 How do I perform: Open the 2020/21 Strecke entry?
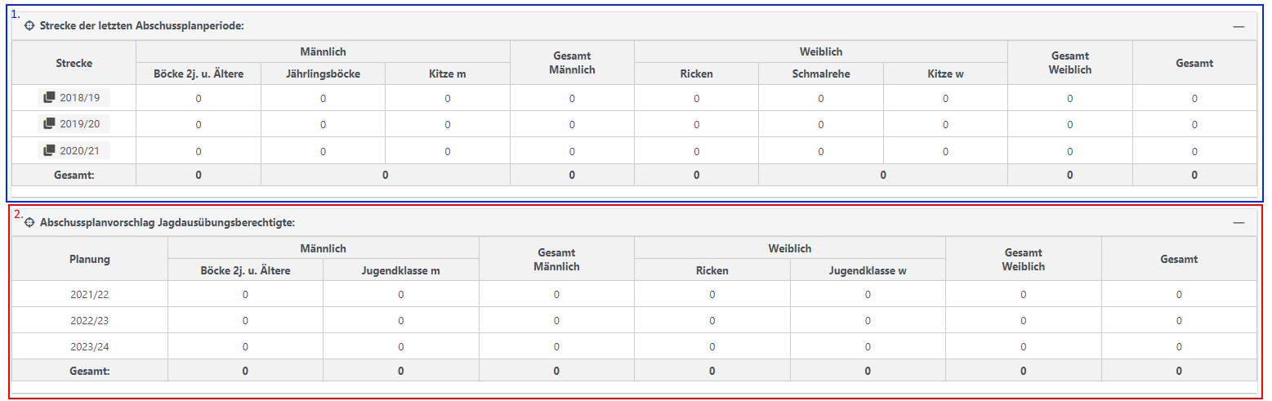tap(79, 150)
